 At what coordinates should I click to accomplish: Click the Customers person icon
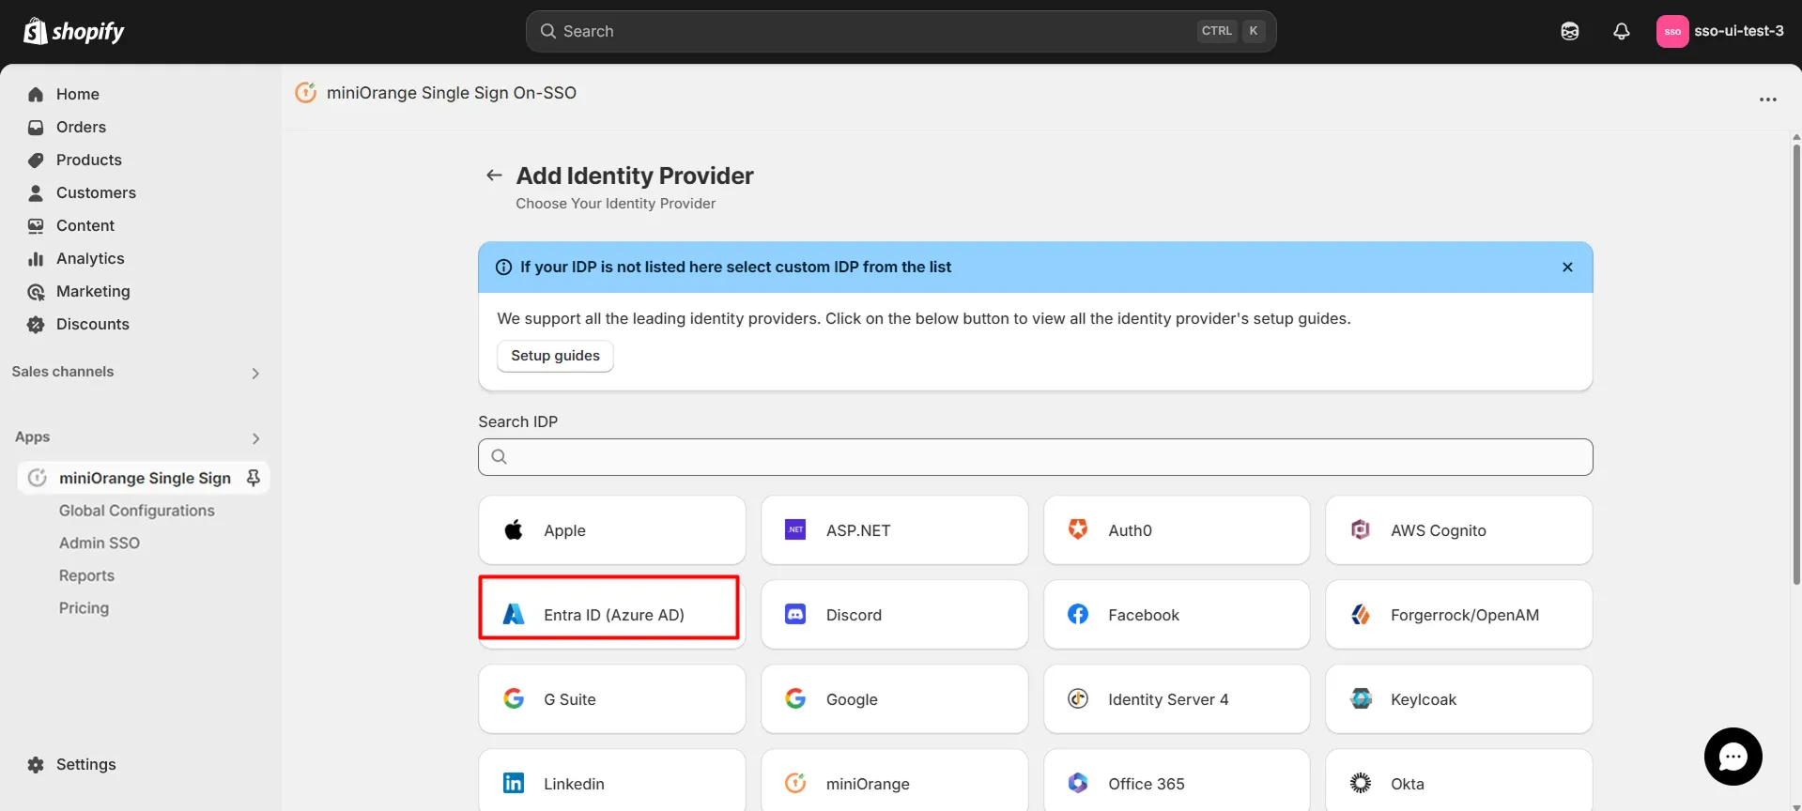click(36, 192)
